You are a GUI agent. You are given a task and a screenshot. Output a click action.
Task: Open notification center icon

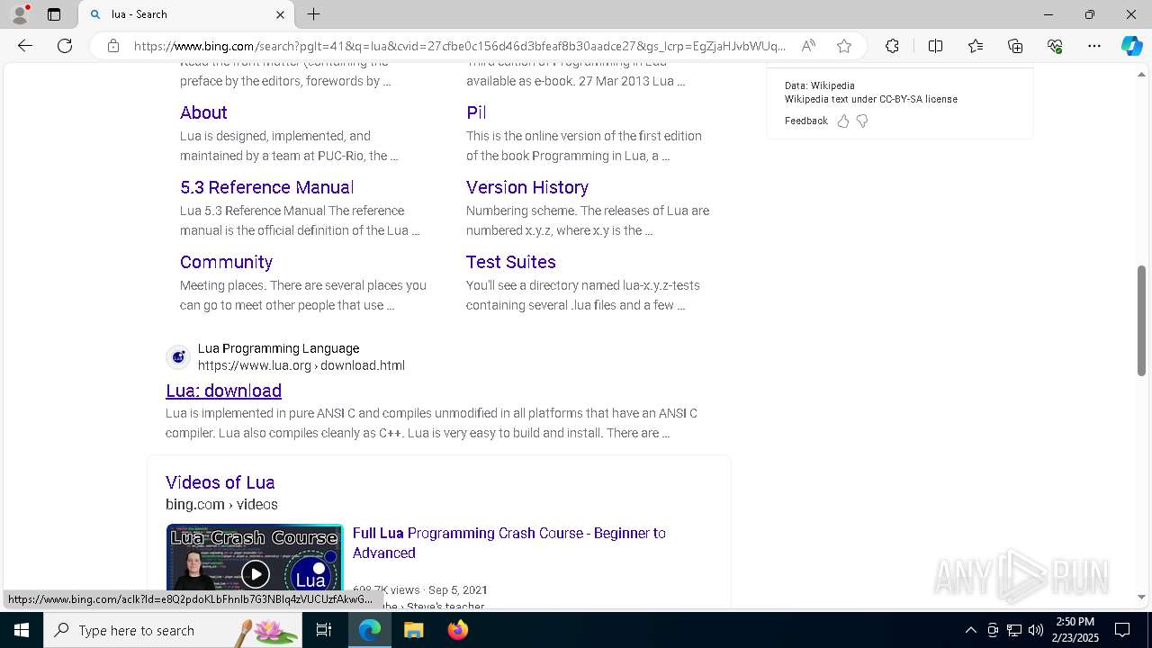pos(1122,630)
